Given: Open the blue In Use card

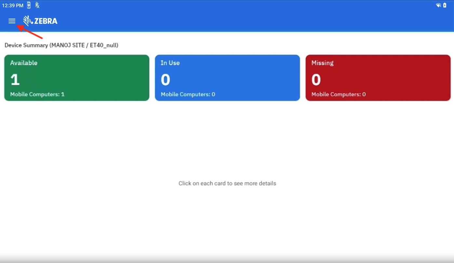Looking at the screenshot, I should (x=227, y=78).
